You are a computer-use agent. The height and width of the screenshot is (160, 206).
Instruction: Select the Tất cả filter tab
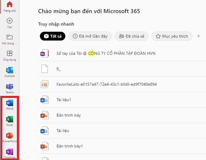point(52,36)
